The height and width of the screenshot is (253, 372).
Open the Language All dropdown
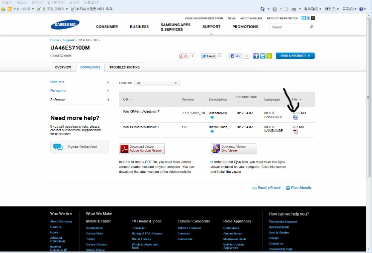157,83
